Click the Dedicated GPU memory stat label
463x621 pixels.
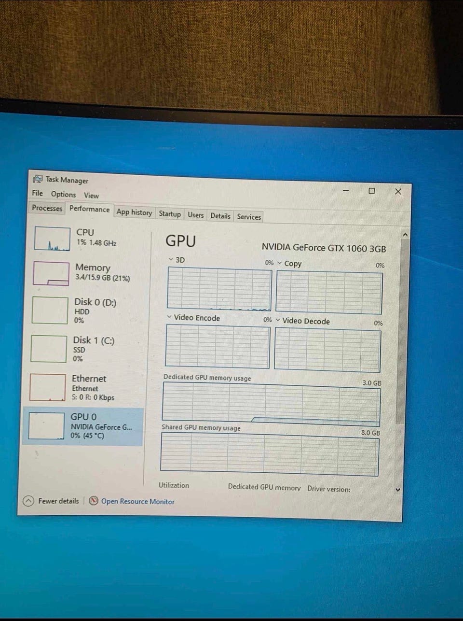[264, 487]
